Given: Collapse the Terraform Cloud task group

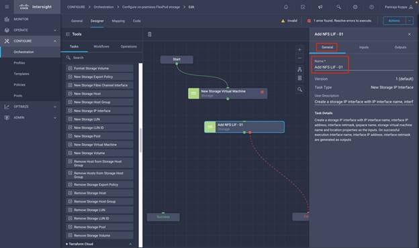Looking at the screenshot, I should (x=130, y=244).
